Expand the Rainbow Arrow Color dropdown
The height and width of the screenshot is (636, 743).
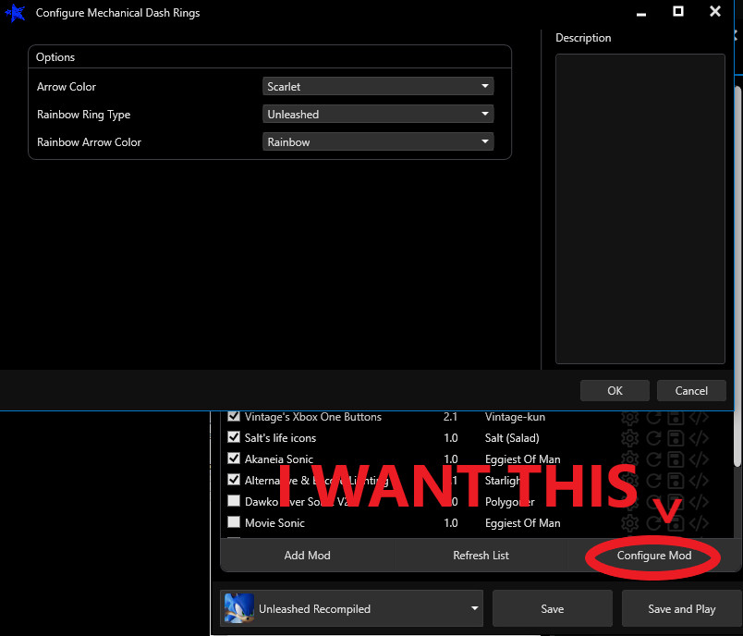pos(484,141)
